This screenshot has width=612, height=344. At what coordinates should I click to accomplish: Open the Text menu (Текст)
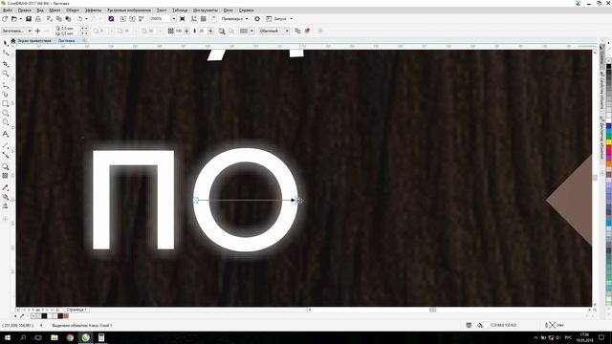[x=162, y=11]
